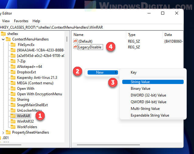Click the values pane horizontal scrollbar
This screenshot has width=194, height=154.
coord(108,145)
